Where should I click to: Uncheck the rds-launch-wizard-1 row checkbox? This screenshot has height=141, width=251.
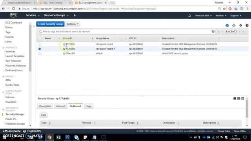pos(40,49)
